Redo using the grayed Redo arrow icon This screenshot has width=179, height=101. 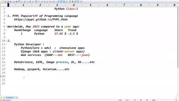pyautogui.click(x=39, y=2)
